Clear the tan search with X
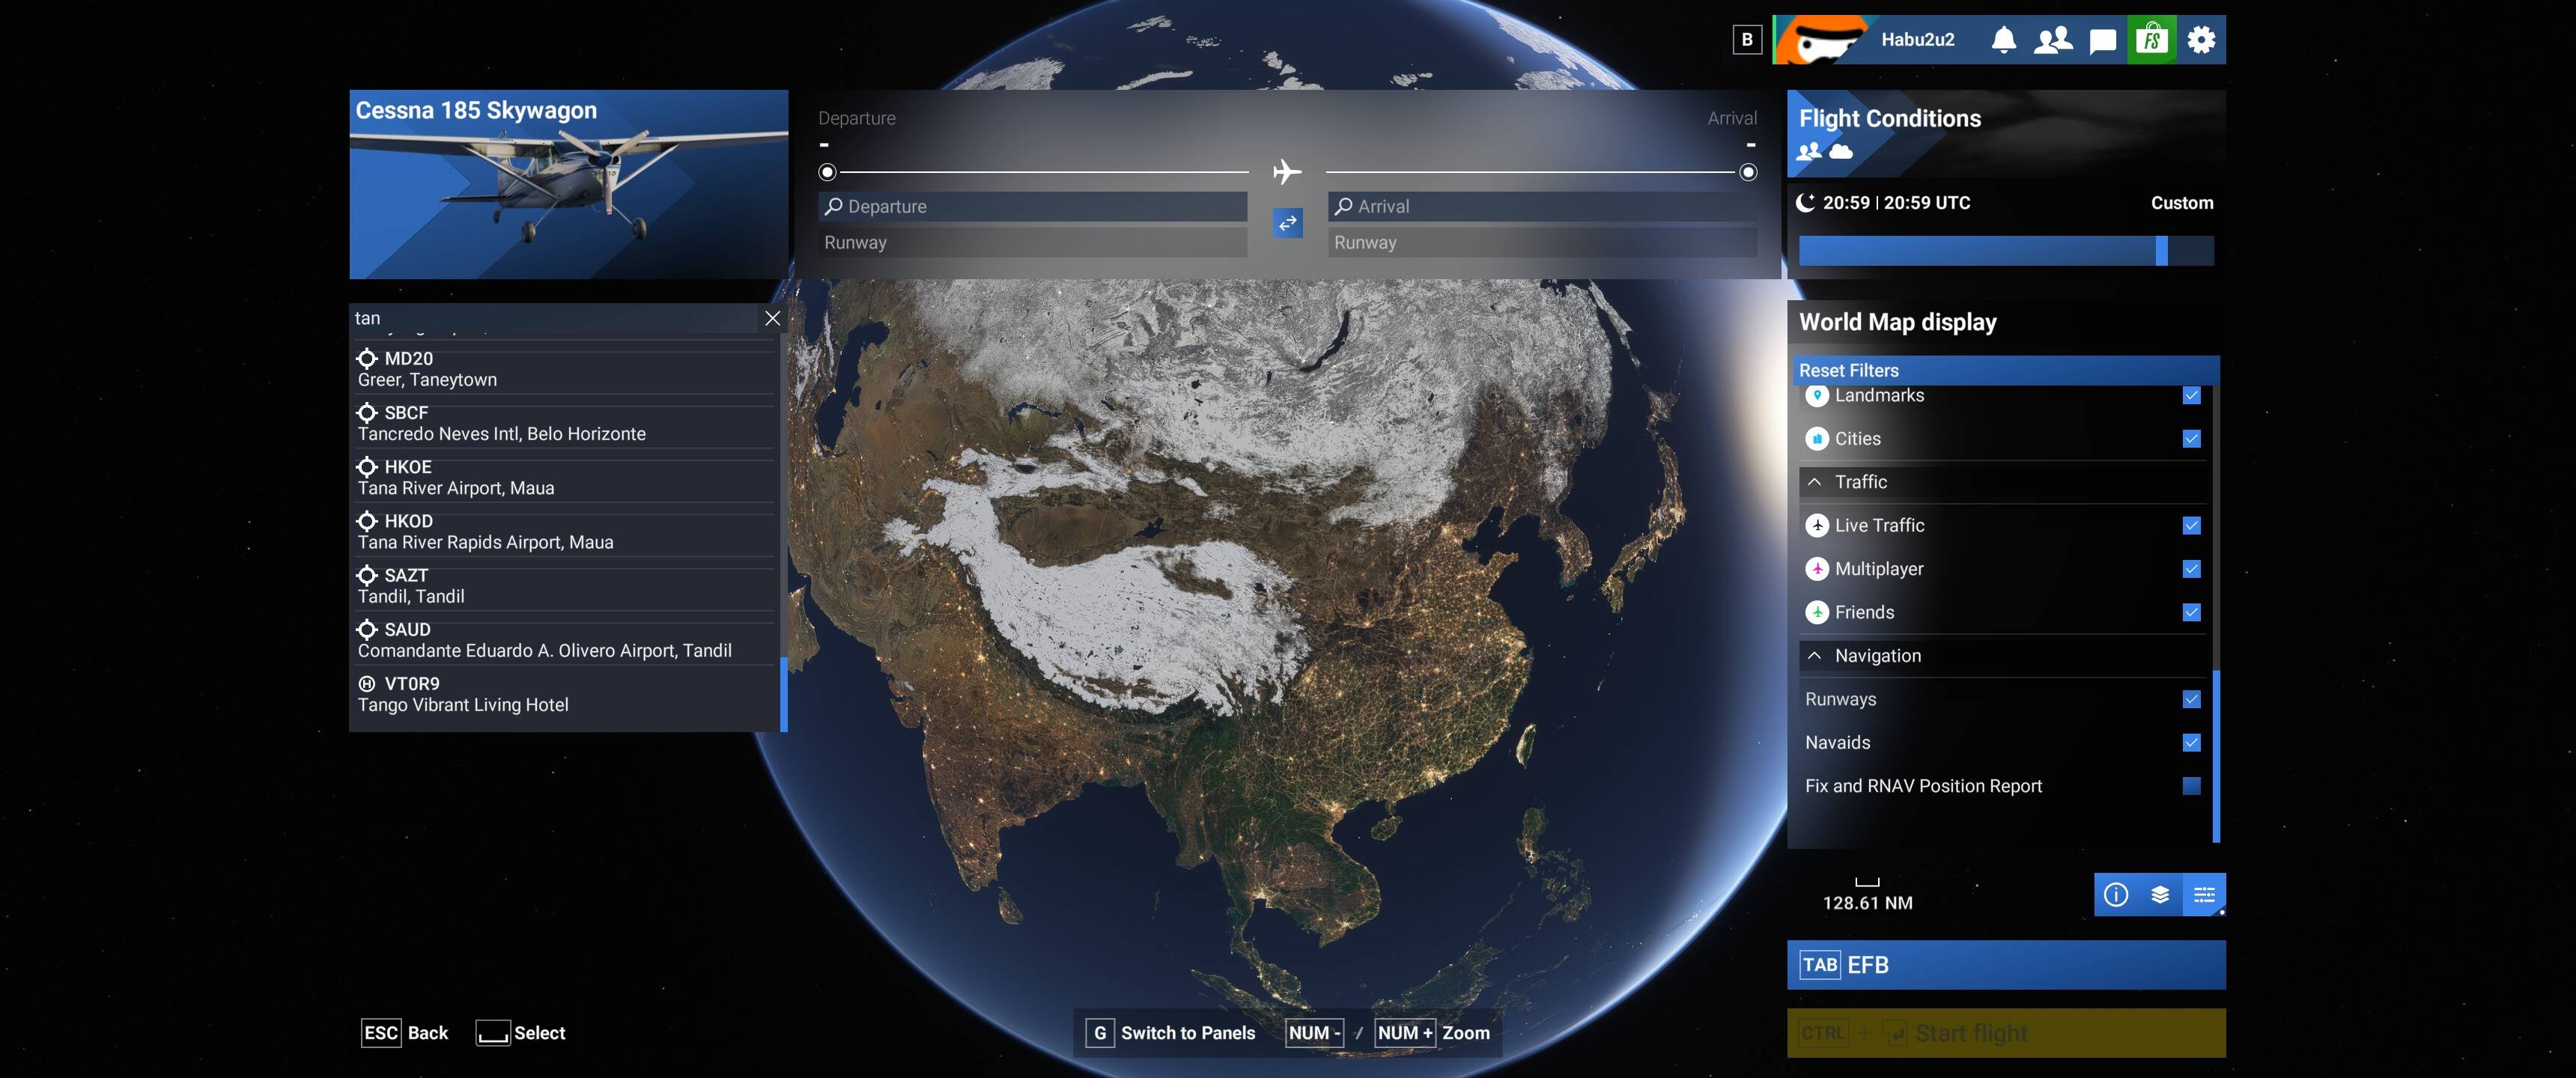The image size is (2576, 1078). coord(772,318)
